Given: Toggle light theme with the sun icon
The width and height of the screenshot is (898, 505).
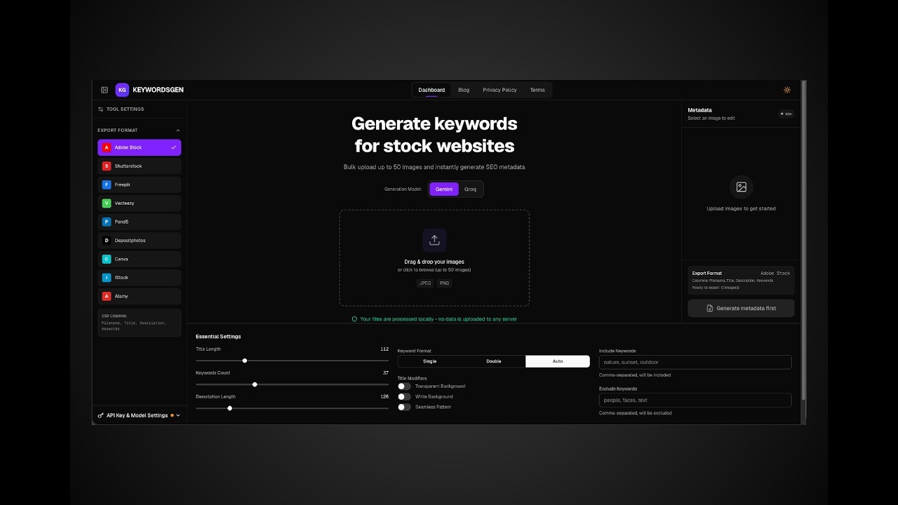Looking at the screenshot, I should click(x=787, y=90).
